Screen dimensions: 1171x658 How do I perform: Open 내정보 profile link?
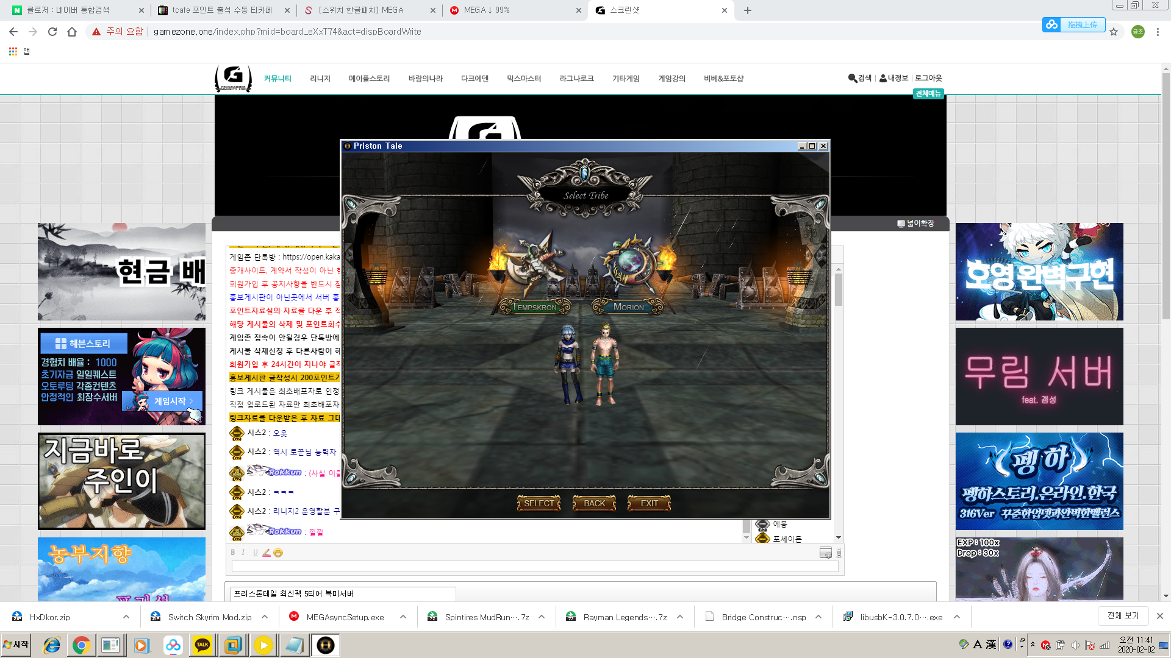(x=893, y=78)
